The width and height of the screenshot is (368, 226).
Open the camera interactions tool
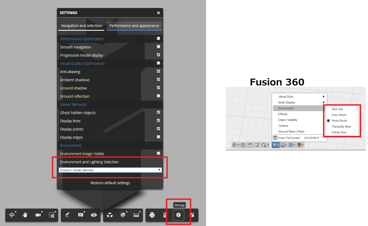[38, 215]
